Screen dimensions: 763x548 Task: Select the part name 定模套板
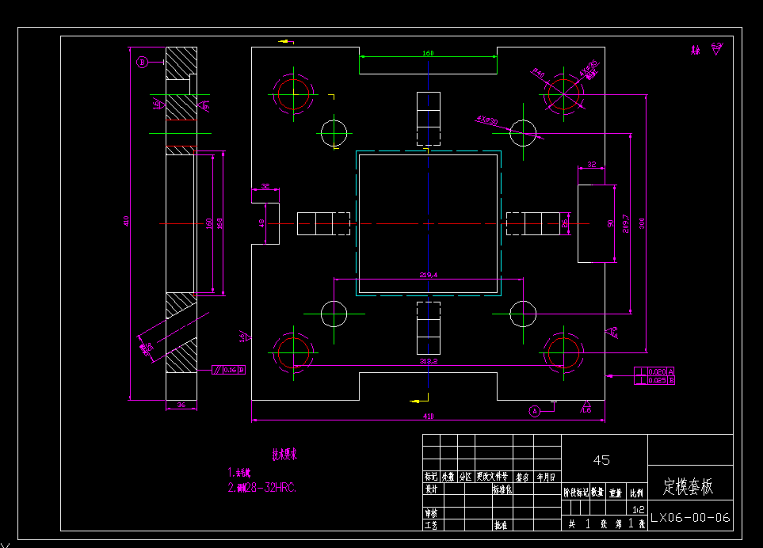tap(688, 486)
